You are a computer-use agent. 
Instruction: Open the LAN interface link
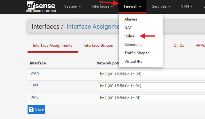point(34,85)
